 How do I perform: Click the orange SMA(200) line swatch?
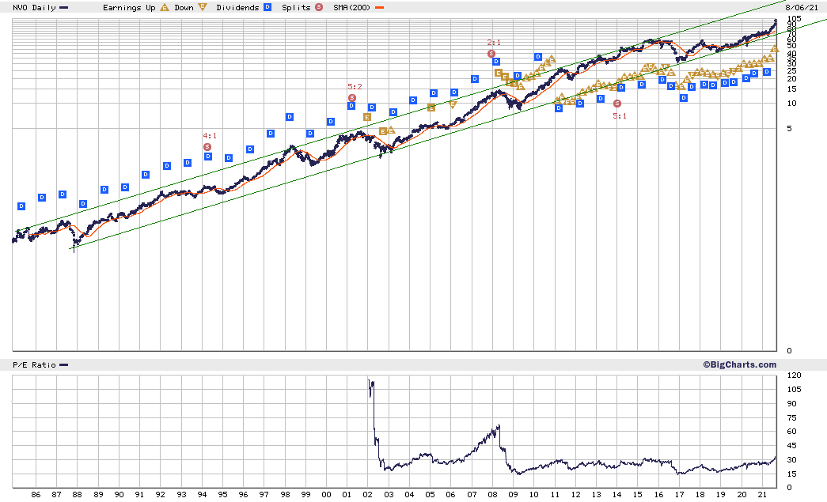379,8
